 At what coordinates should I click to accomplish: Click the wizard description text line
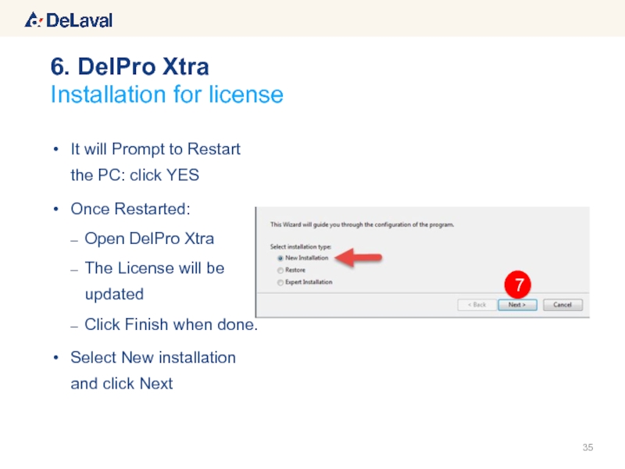point(362,224)
